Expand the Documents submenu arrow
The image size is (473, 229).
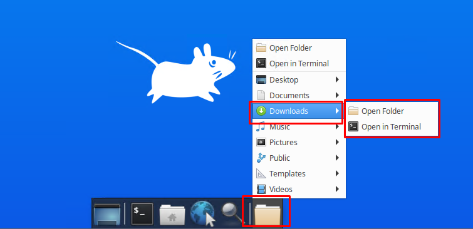(337, 95)
